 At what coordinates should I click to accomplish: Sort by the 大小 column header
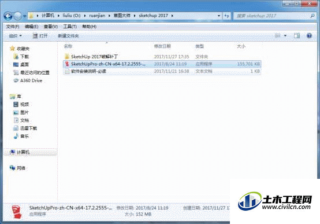tap(241, 46)
